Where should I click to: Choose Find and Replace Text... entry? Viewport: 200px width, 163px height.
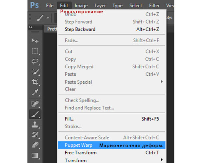112,108
